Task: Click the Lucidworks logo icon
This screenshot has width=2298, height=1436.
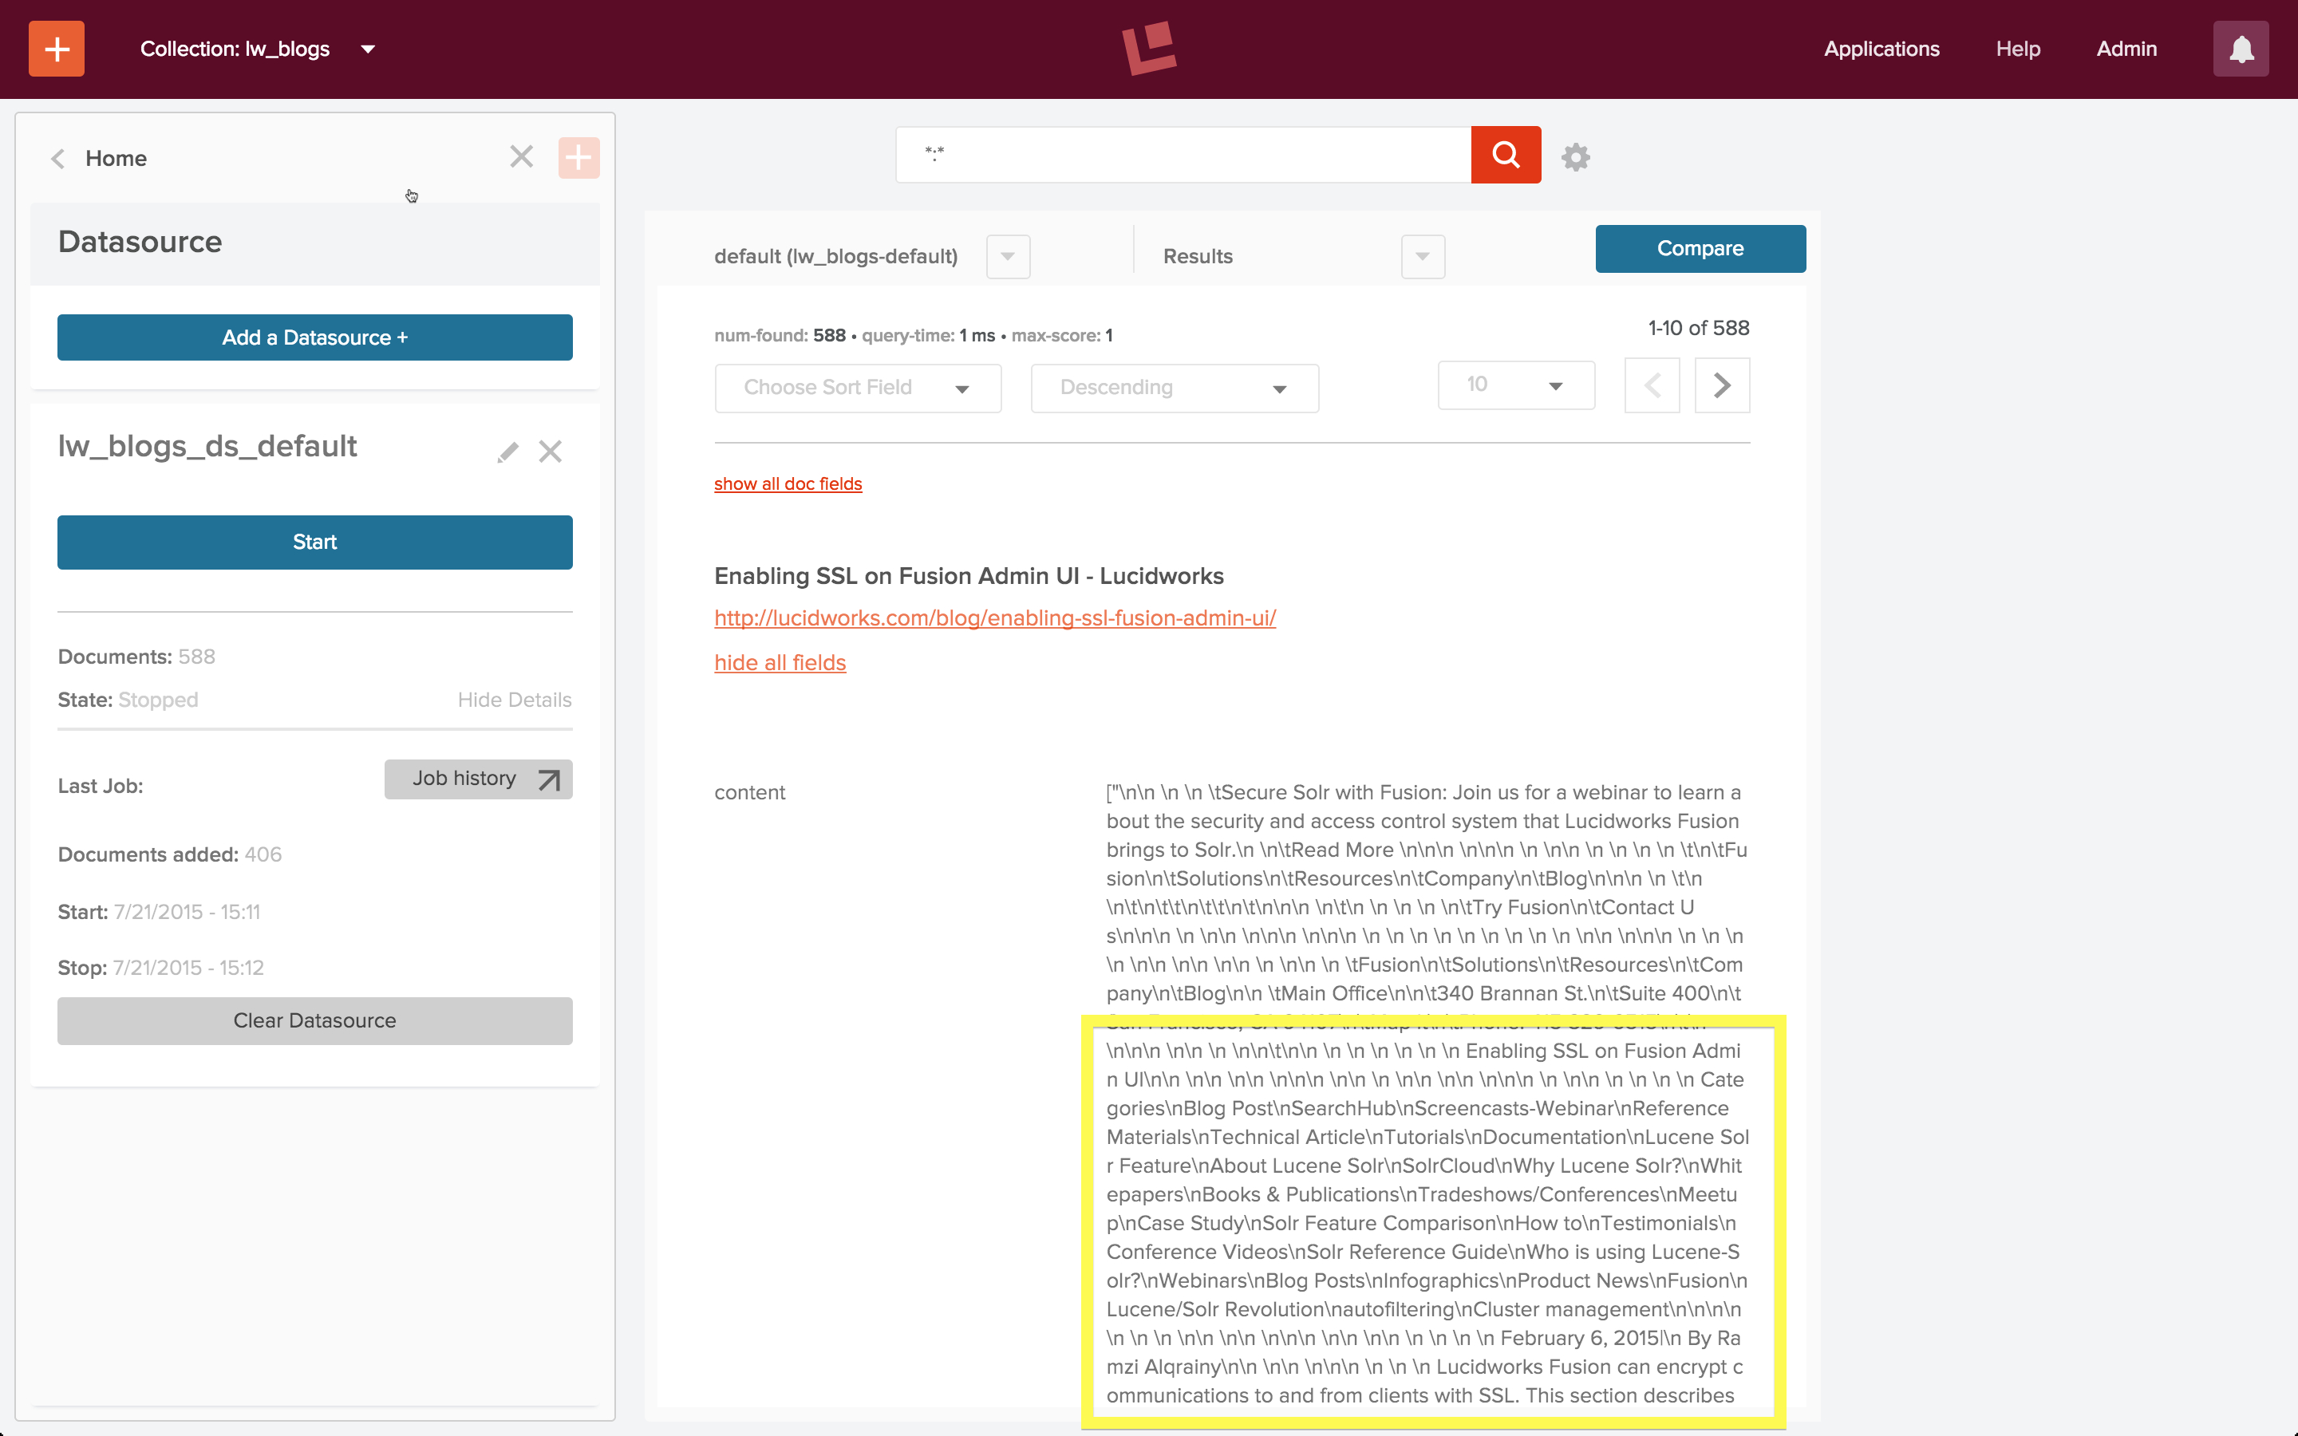Action: (1150, 48)
